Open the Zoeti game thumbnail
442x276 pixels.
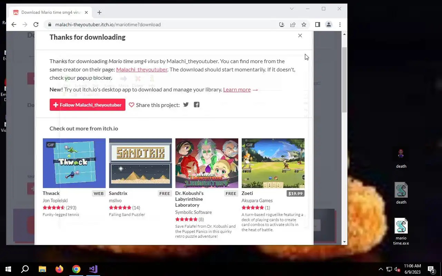click(273, 163)
